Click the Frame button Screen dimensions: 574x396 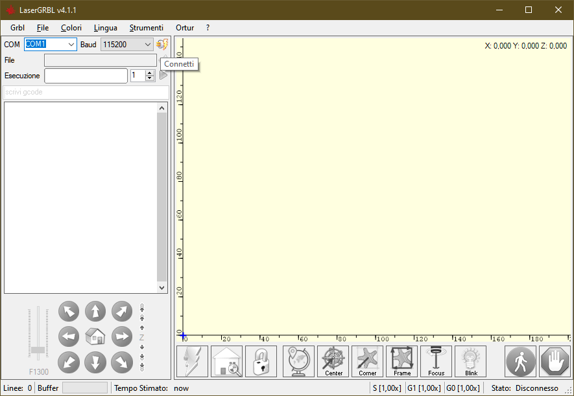point(402,361)
